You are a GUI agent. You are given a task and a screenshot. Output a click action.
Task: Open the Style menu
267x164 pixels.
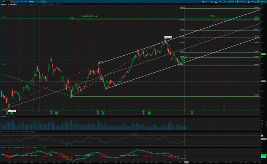[x=231, y=2]
